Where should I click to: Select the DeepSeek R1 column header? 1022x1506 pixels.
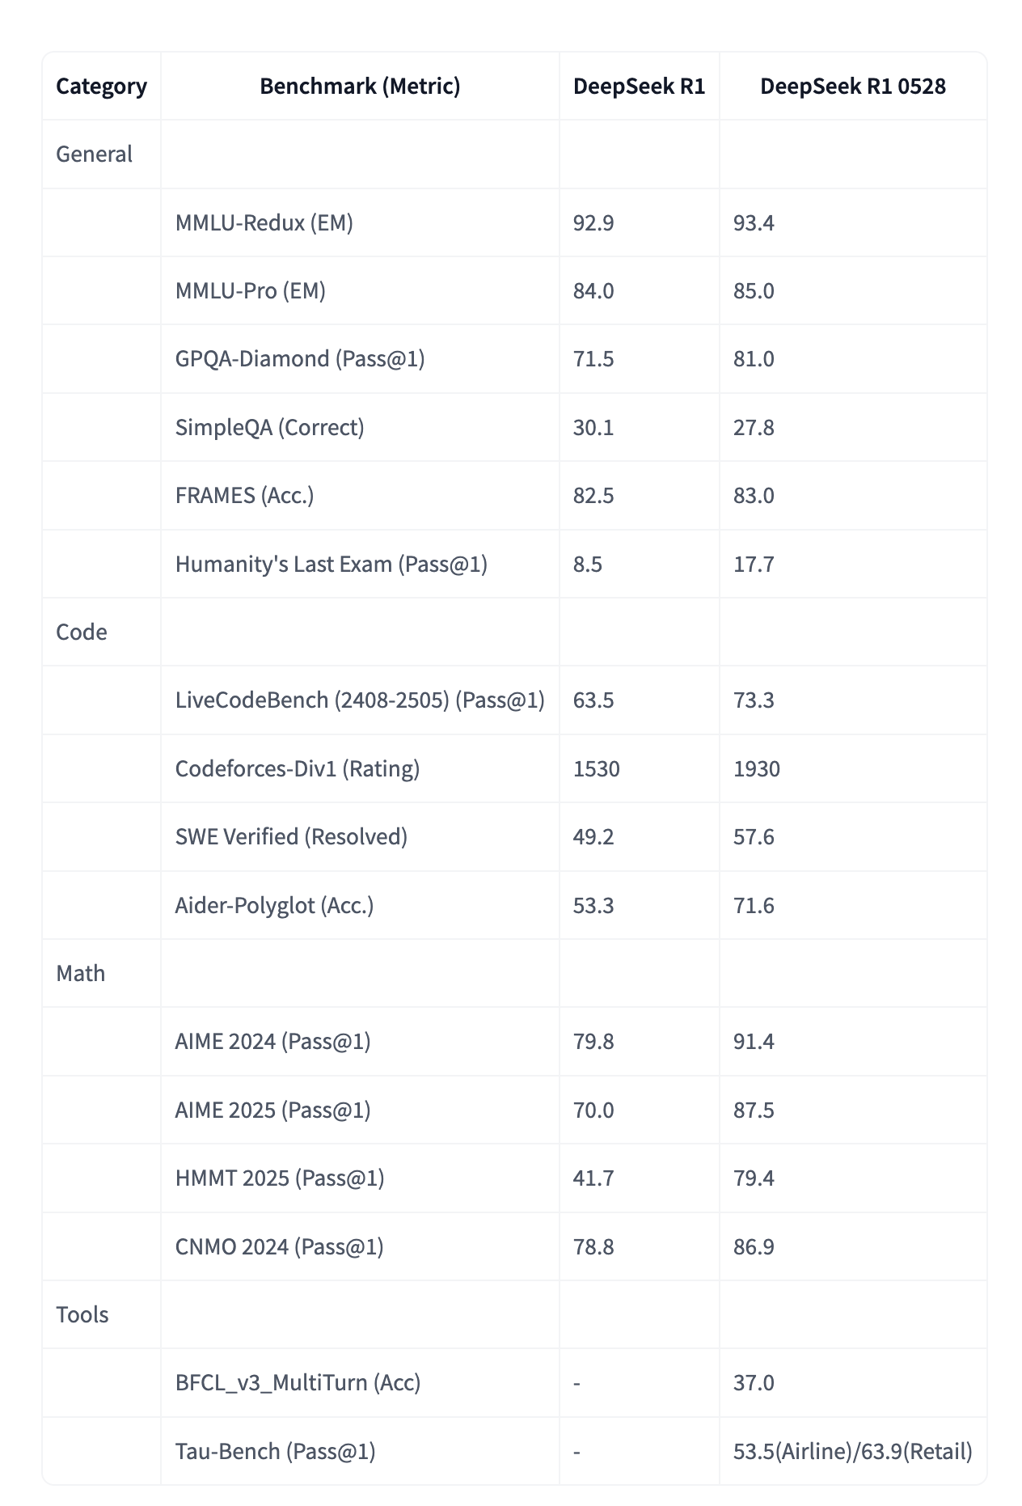(639, 87)
